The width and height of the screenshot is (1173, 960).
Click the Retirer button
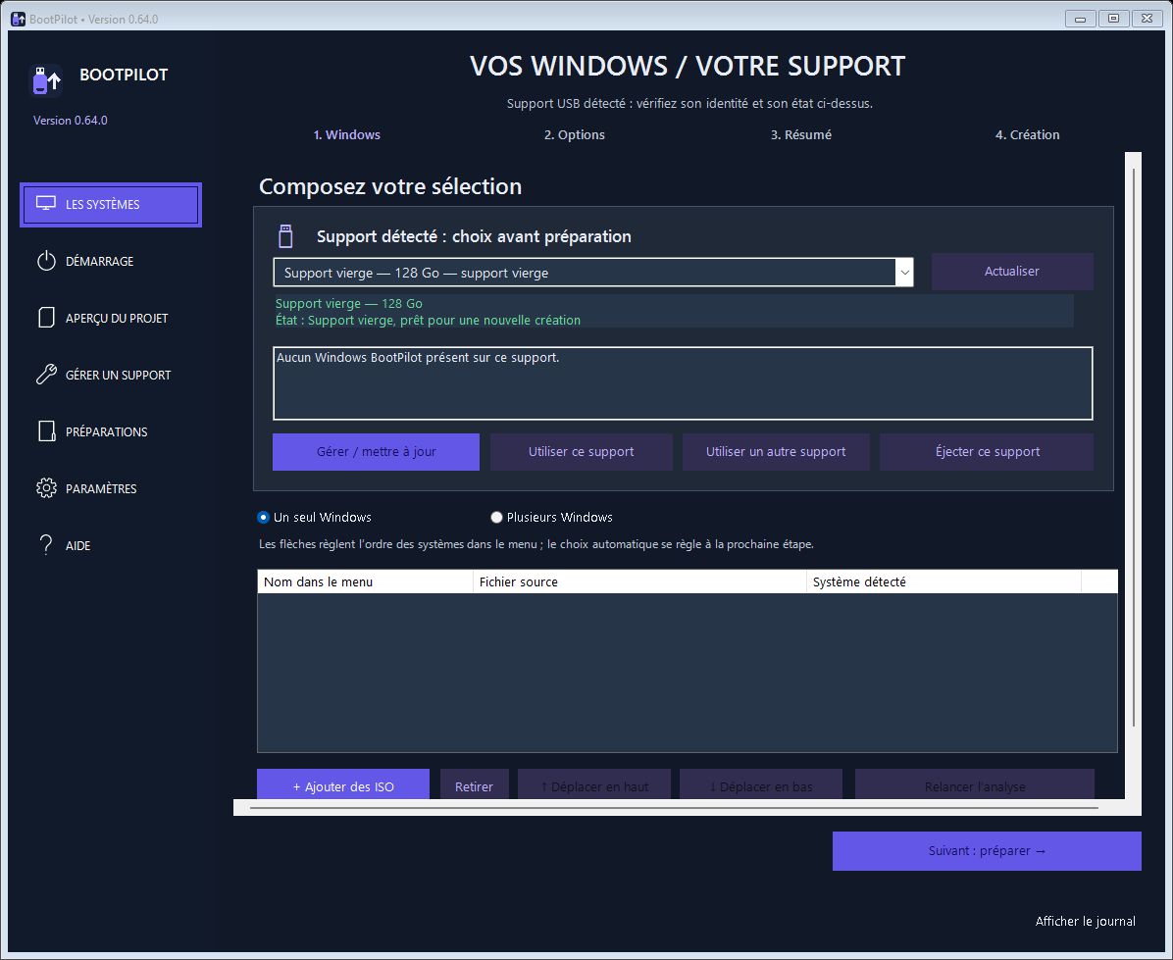pyautogui.click(x=475, y=784)
